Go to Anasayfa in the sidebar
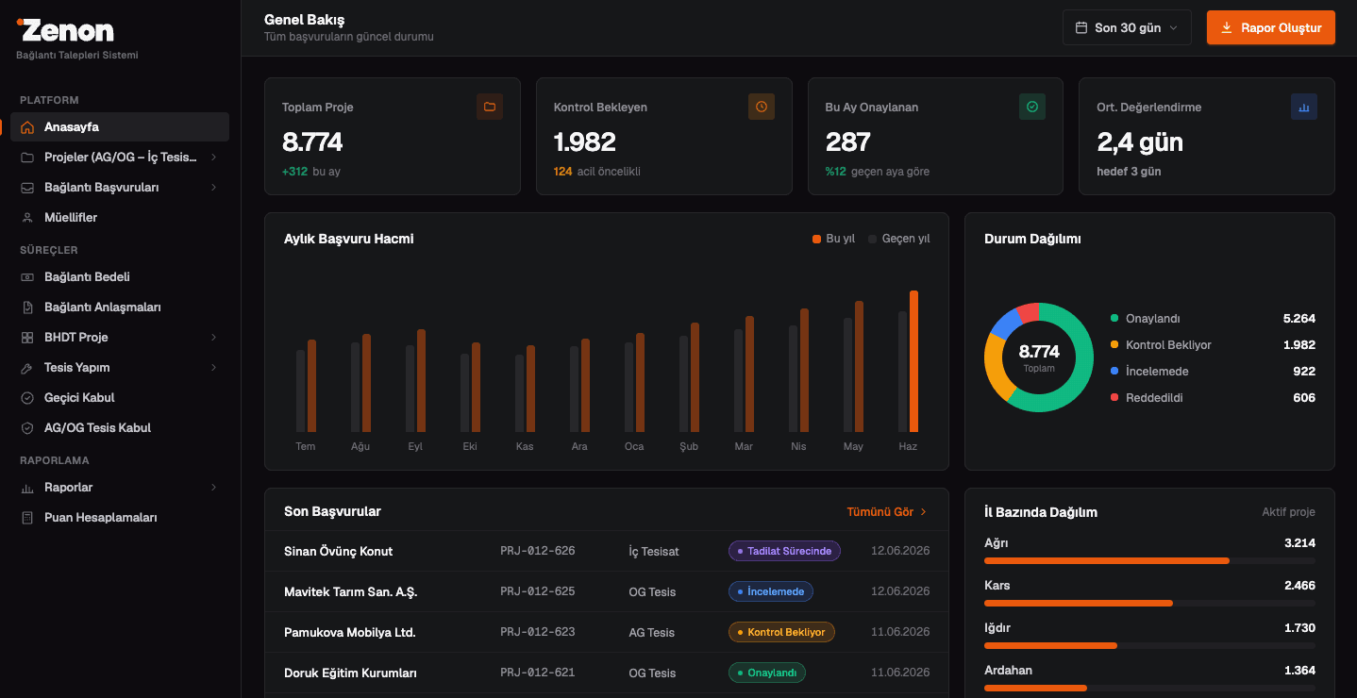1357x698 pixels. pos(120,127)
